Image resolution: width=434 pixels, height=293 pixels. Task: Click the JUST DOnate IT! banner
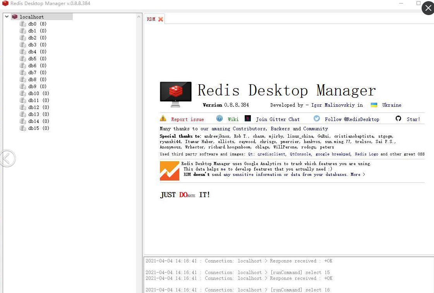coord(185,195)
